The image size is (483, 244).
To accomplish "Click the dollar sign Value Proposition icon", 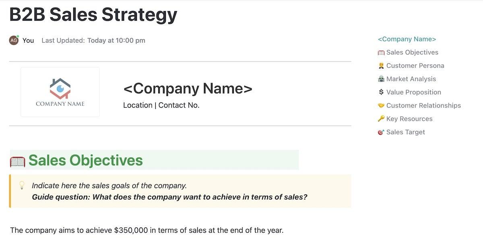I will tap(381, 92).
